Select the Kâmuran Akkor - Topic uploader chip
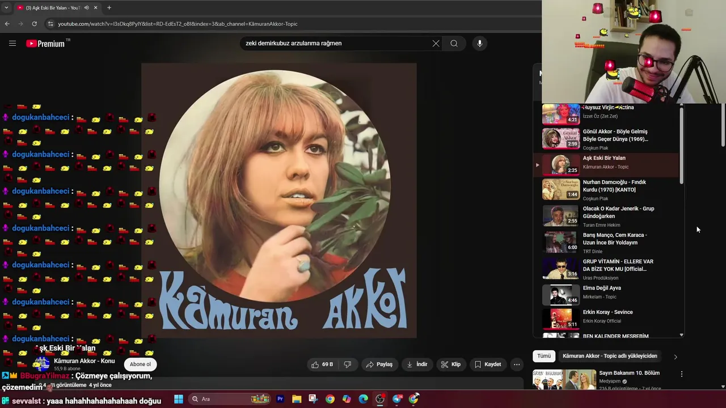726x408 pixels. pos(610,356)
